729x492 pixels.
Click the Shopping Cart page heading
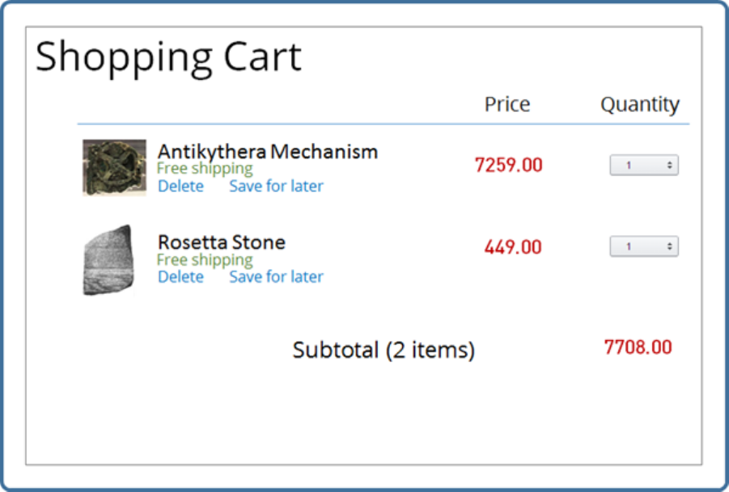pyautogui.click(x=168, y=57)
